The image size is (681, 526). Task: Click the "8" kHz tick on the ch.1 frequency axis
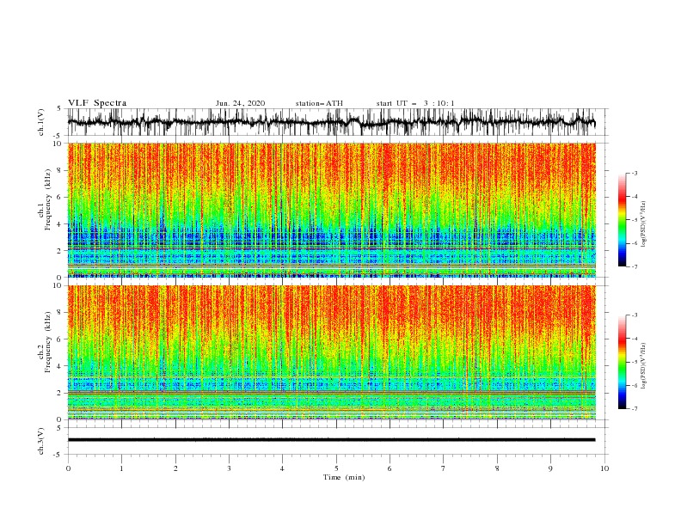[x=59, y=170]
